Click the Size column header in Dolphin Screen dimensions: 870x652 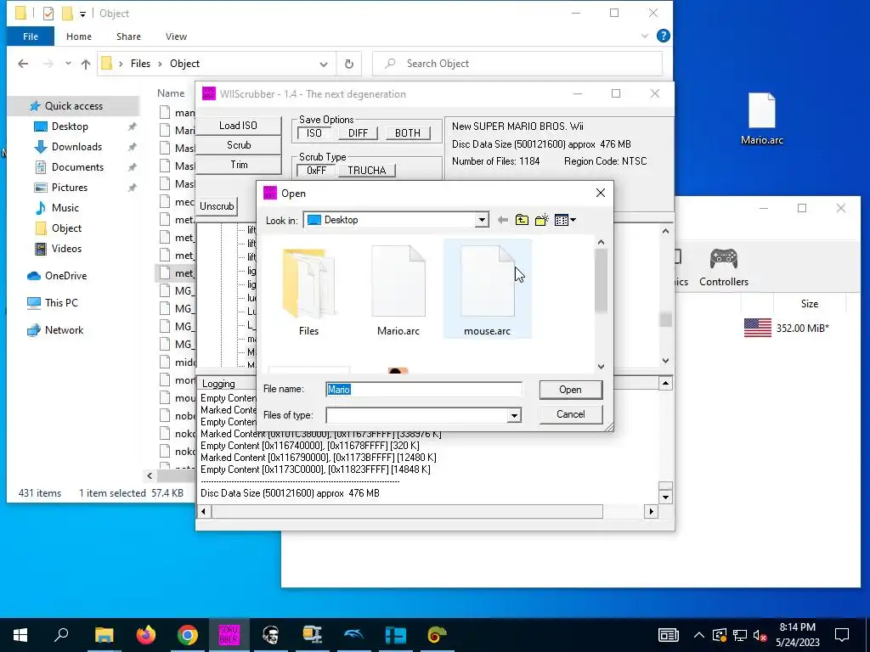coord(809,304)
